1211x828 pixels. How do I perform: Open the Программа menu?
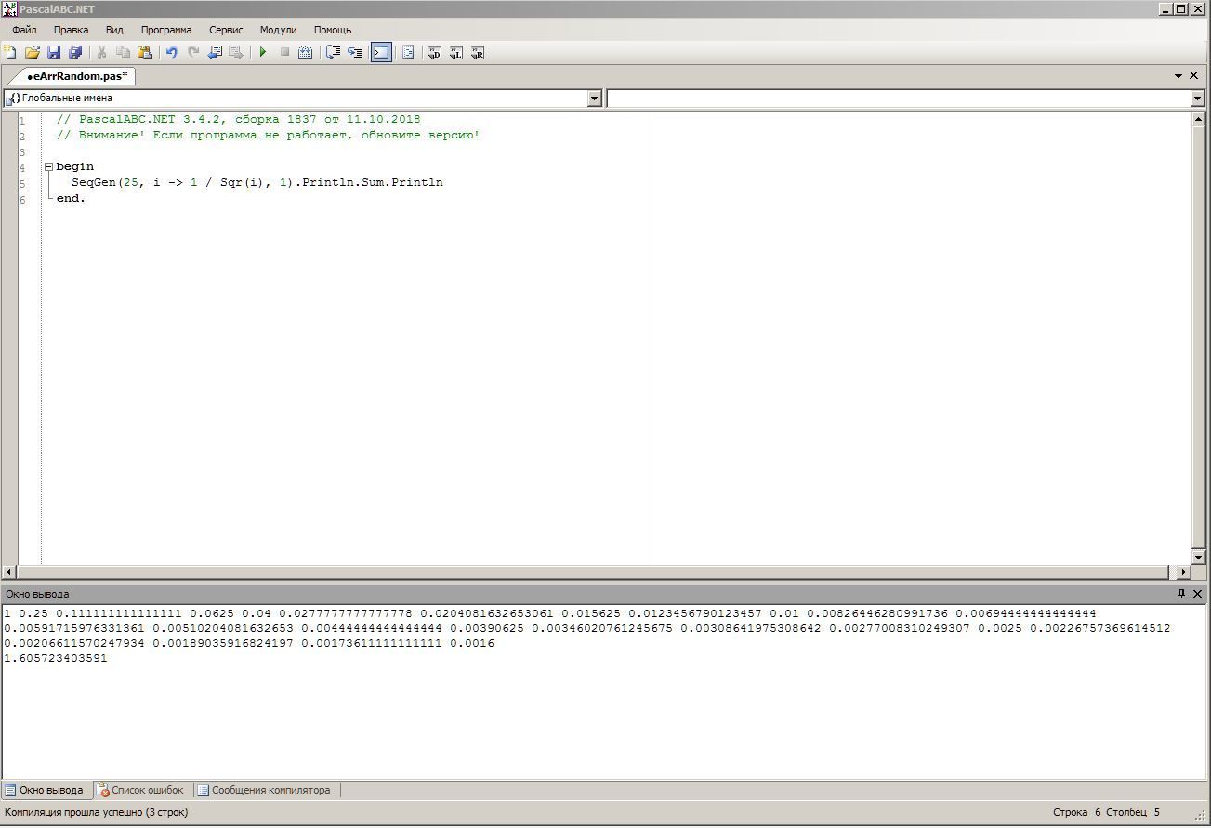(x=166, y=30)
